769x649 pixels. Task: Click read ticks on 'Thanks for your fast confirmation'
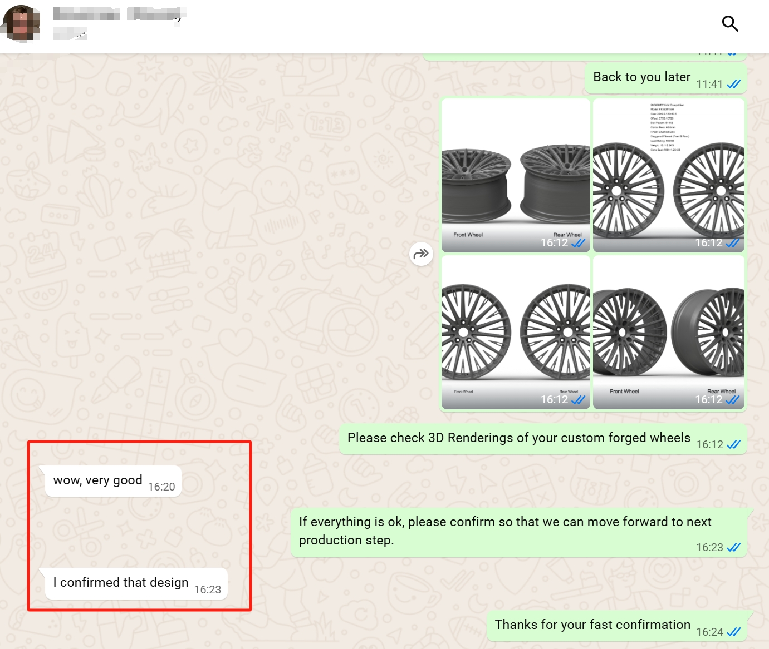click(734, 632)
